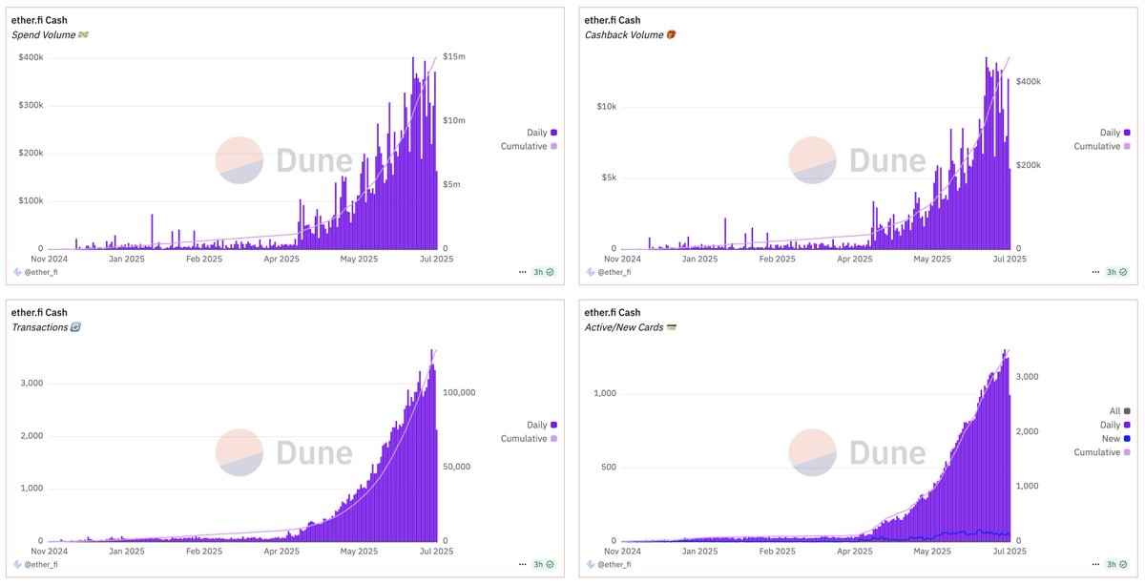Image resolution: width=1145 pixels, height=584 pixels.
Task: Click 100,000 label on Transactions right axis
Action: 459,392
